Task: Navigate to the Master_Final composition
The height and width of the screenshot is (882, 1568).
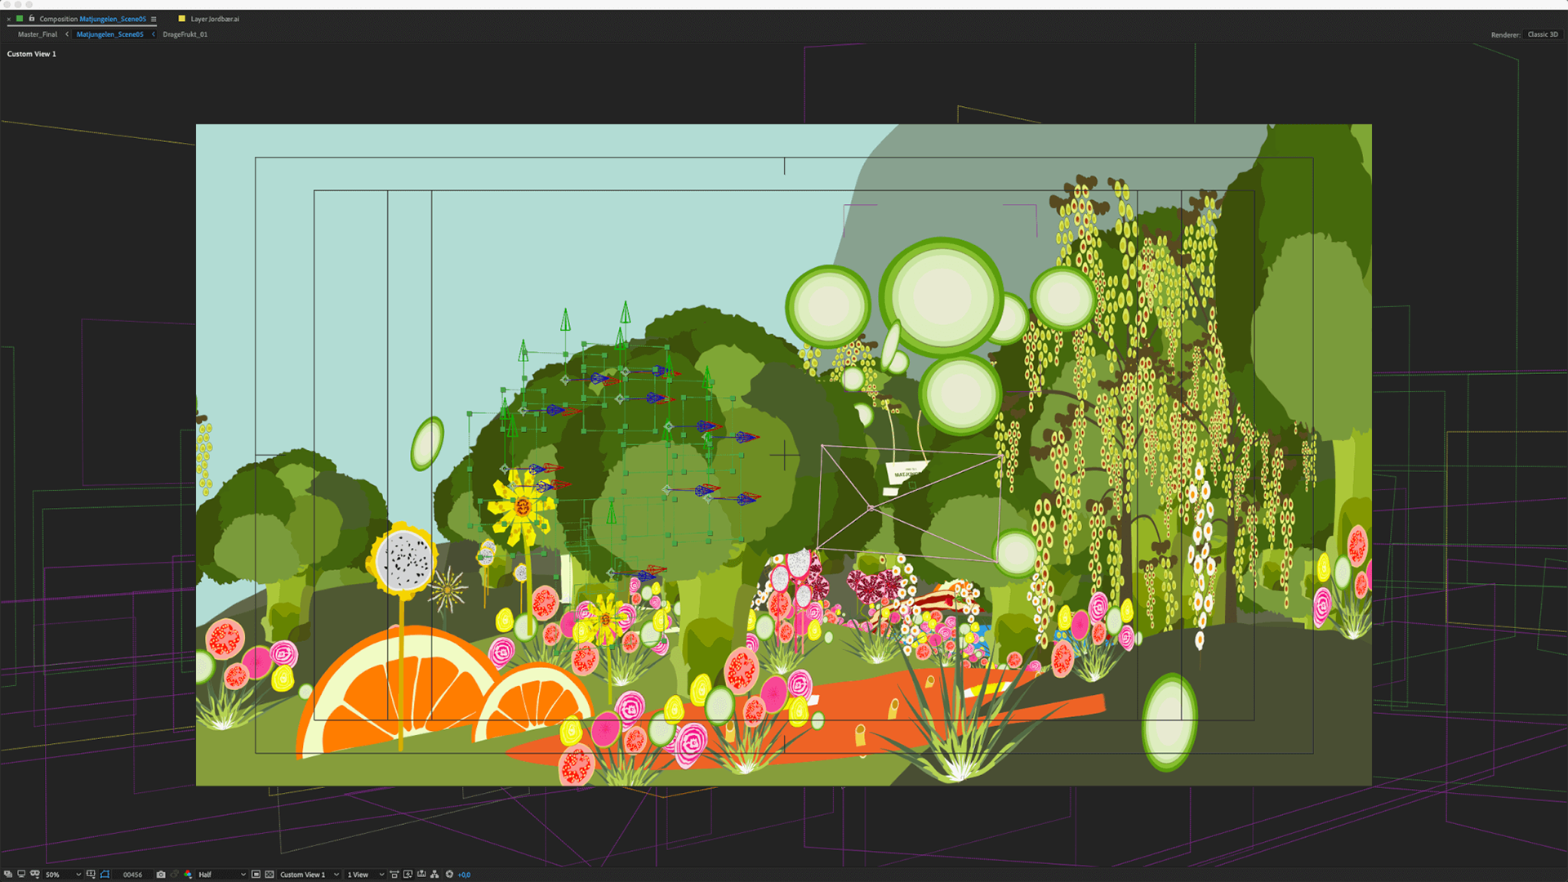Action: tap(38, 34)
